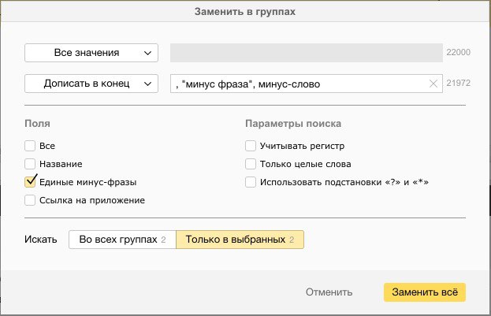Focus the minus-phrase text input field
491x316 pixels.
tap(307, 84)
